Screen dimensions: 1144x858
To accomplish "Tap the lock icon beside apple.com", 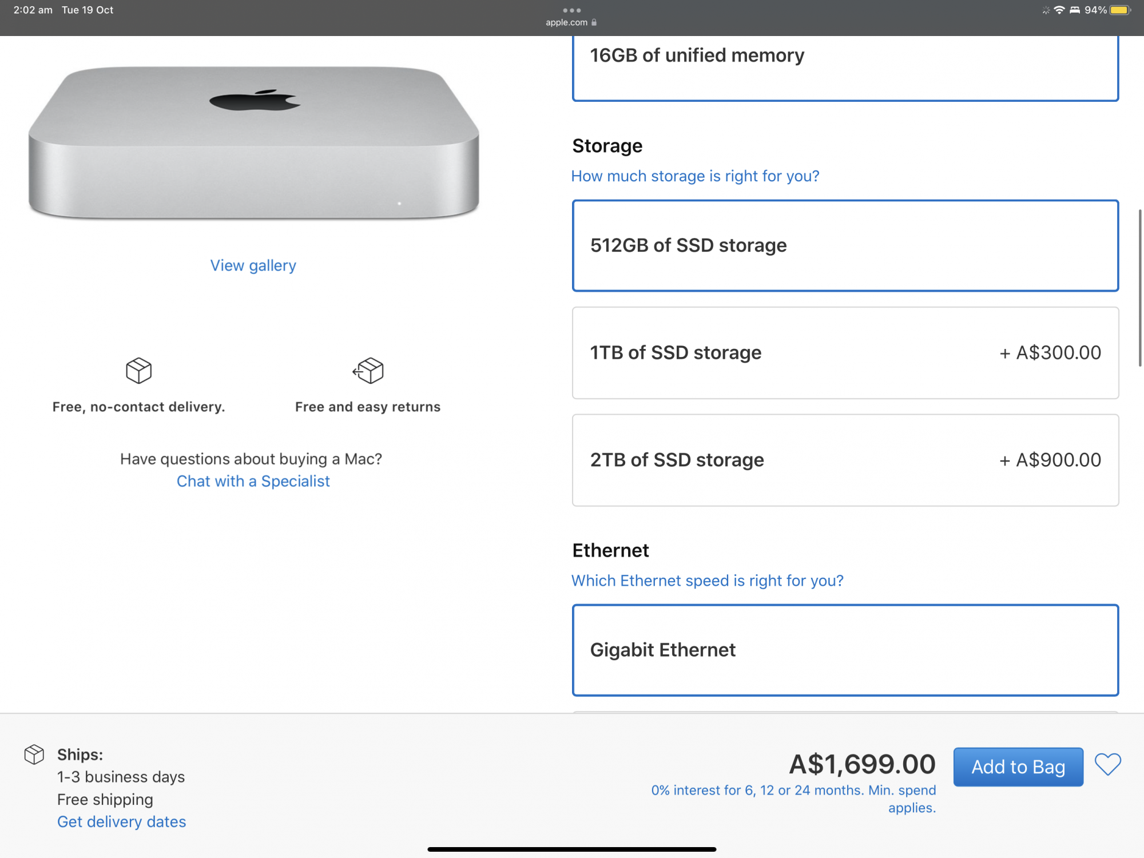I will click(594, 22).
